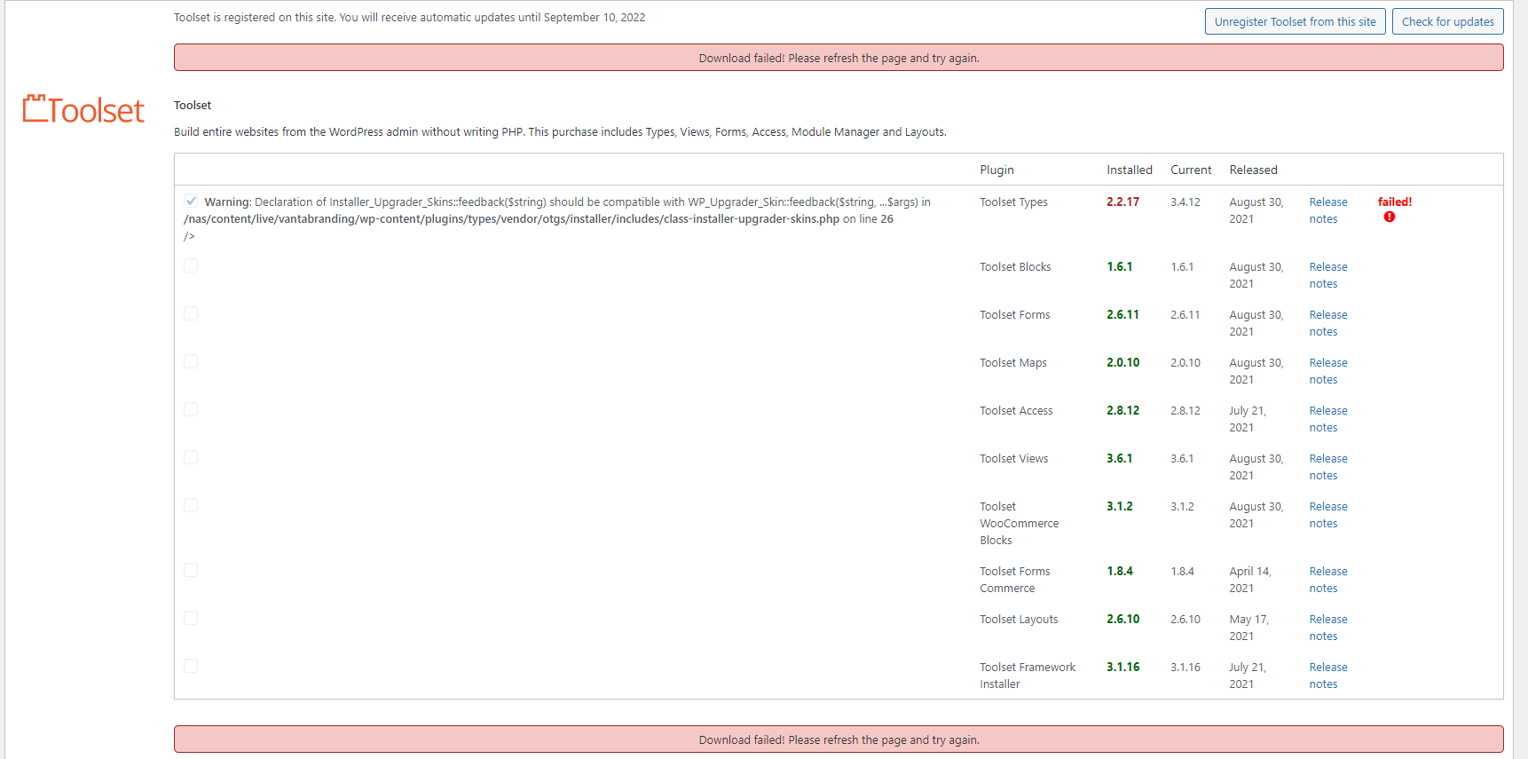Viewport: 1528px width, 759px height.
Task: Open Release notes for Toolset Views
Action: [x=1327, y=467]
